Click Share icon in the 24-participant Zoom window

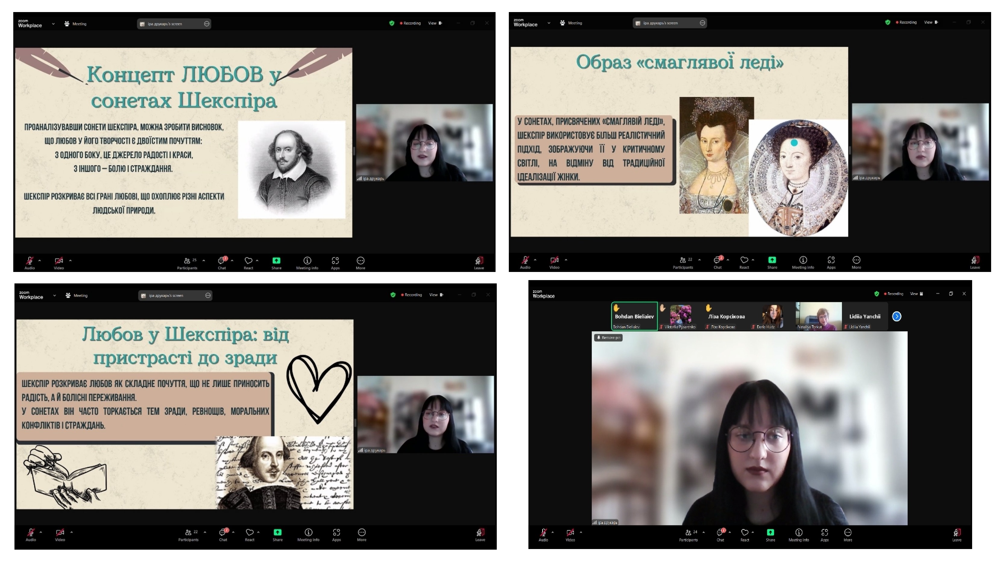[x=770, y=532]
